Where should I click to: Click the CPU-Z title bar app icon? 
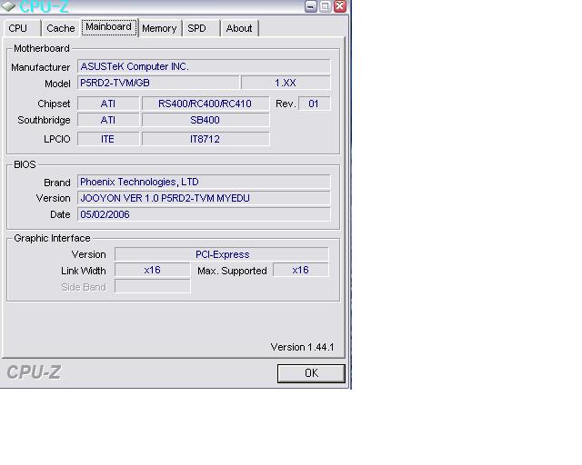tap(8, 6)
